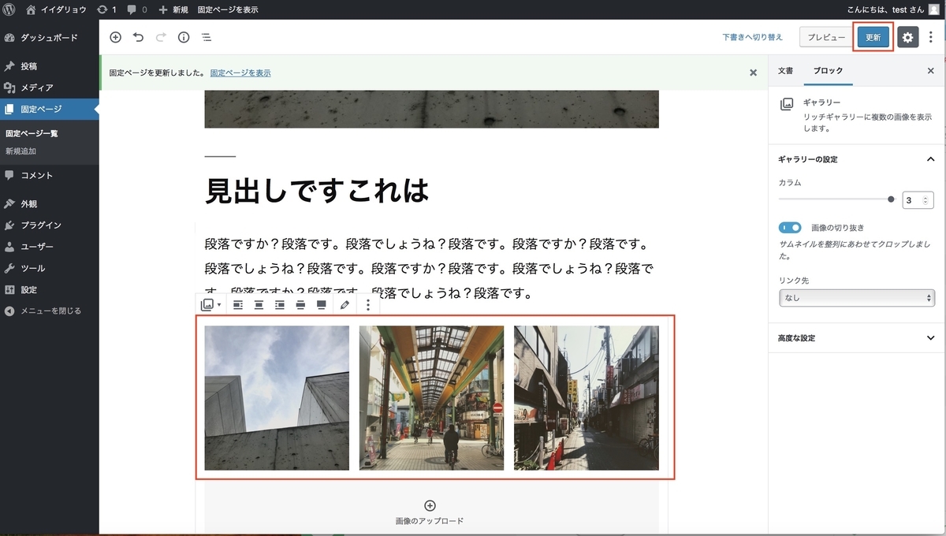Go to ダッシュボード in sidebar
Image resolution: width=946 pixels, height=536 pixels.
tap(49, 37)
